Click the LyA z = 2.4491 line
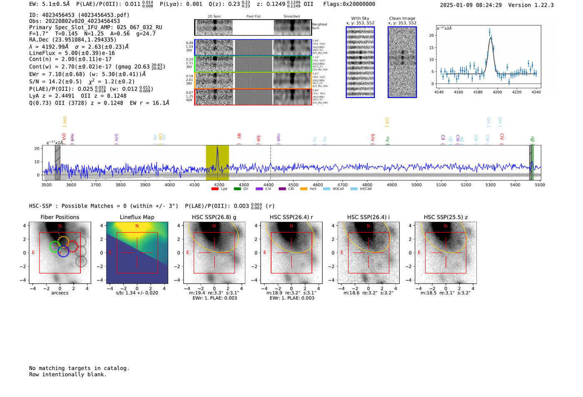 pyautogui.click(x=78, y=96)
